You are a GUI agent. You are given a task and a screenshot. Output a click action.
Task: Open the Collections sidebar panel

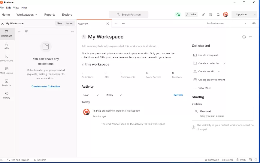7,34
